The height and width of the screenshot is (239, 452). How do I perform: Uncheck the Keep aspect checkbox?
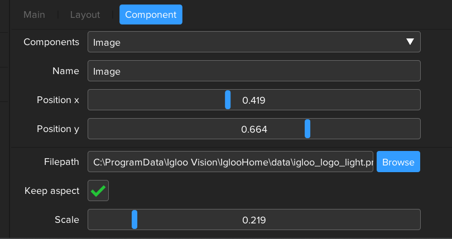pyautogui.click(x=98, y=191)
